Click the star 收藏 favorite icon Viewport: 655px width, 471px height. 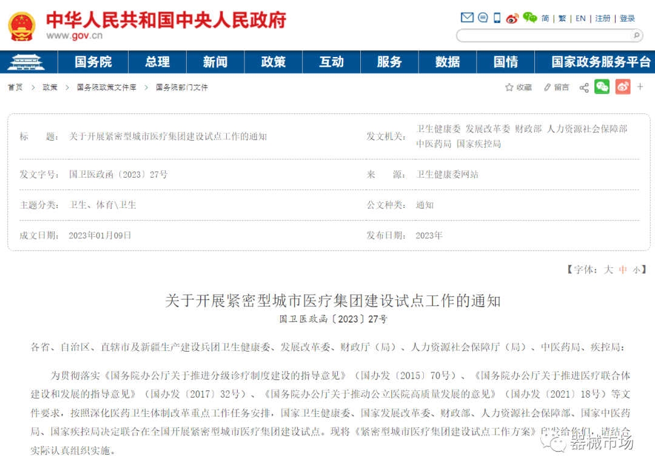point(509,87)
